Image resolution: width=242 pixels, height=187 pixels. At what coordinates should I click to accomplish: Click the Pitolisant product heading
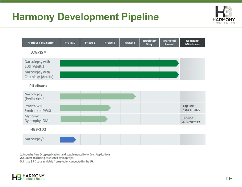tap(38, 86)
